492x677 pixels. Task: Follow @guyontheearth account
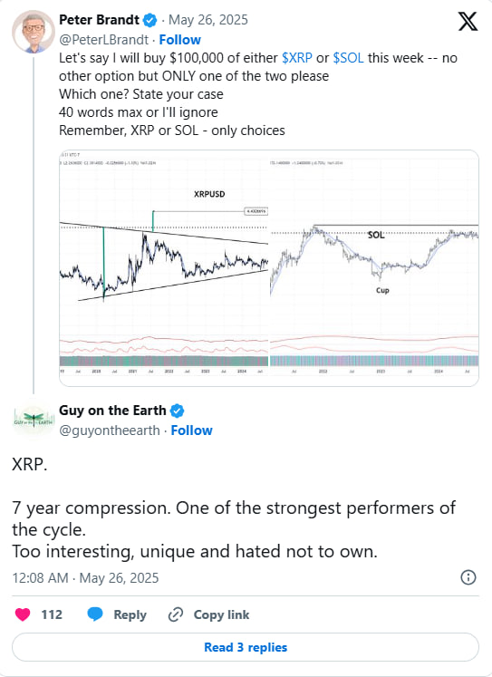pos(191,430)
